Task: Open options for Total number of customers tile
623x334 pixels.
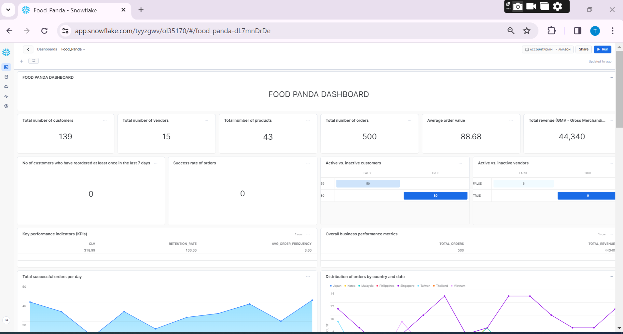Action: coord(105,120)
